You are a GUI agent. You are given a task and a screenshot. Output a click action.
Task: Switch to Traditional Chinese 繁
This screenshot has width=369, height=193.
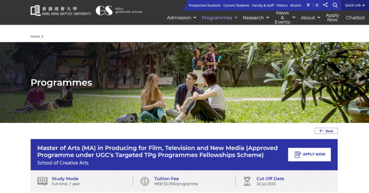click(308, 5)
